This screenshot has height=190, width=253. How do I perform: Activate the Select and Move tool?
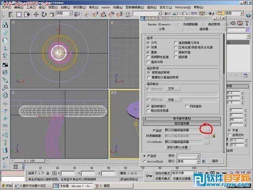[x=36, y=15]
